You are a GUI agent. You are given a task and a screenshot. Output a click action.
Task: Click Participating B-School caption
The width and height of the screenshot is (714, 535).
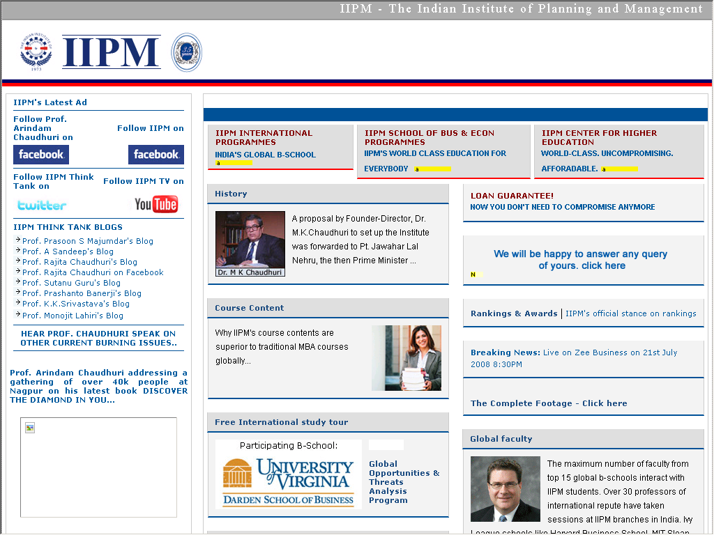pyautogui.click(x=289, y=445)
